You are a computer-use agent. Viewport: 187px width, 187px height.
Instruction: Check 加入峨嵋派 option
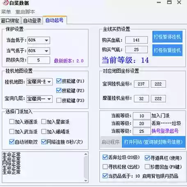click(x=44, y=132)
